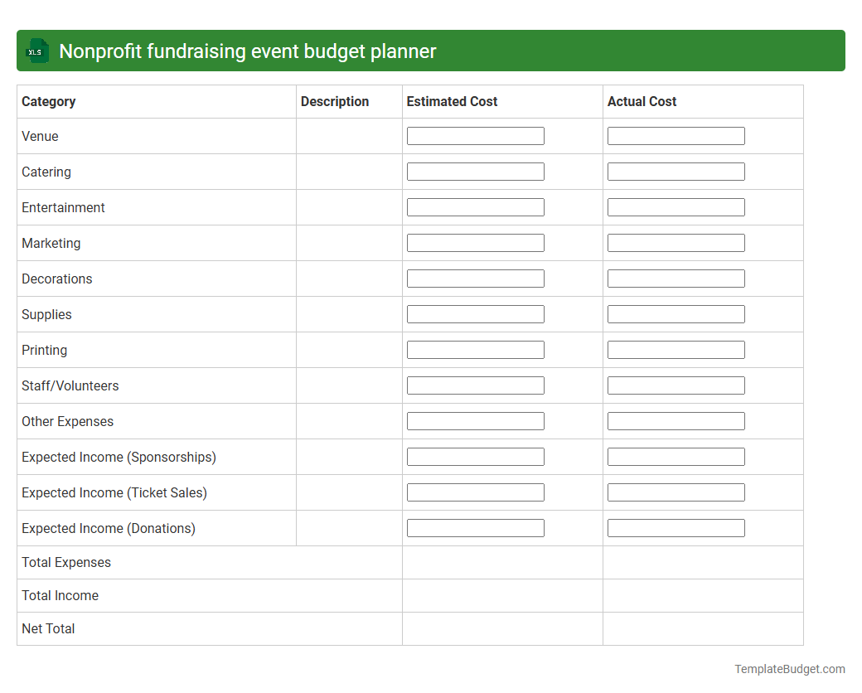The width and height of the screenshot is (862, 693).
Task: Select the Estimated Cost field for Staff/Volunteers
Action: pos(475,385)
